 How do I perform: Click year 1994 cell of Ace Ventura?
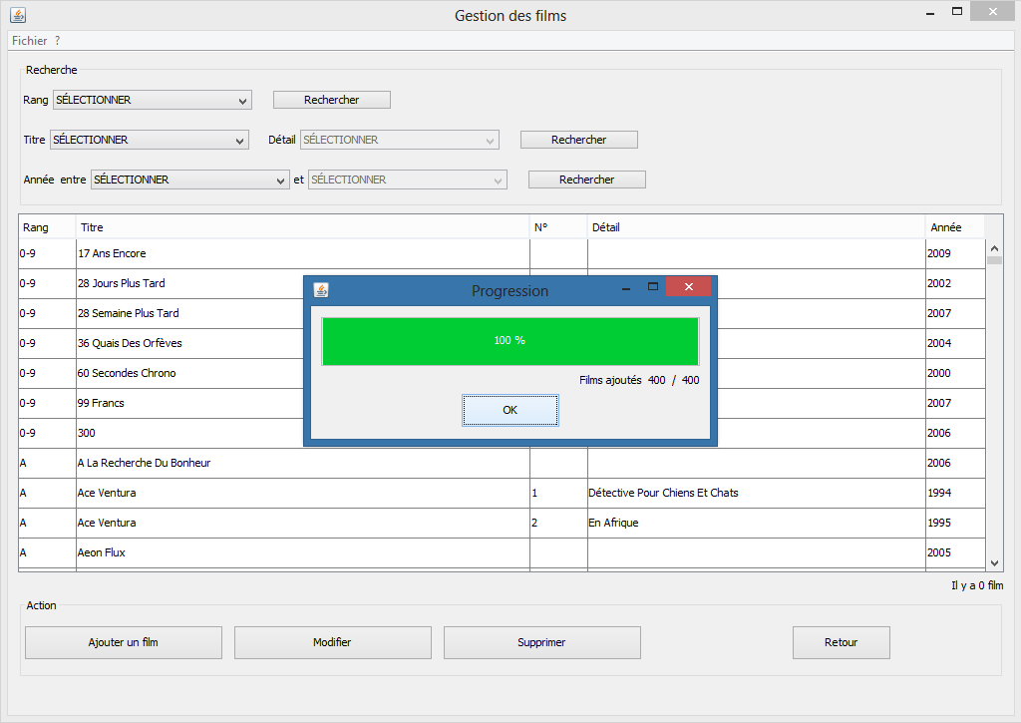point(955,493)
